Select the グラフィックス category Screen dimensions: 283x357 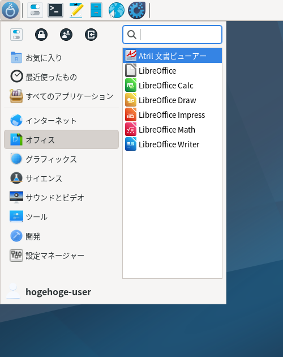click(62, 159)
